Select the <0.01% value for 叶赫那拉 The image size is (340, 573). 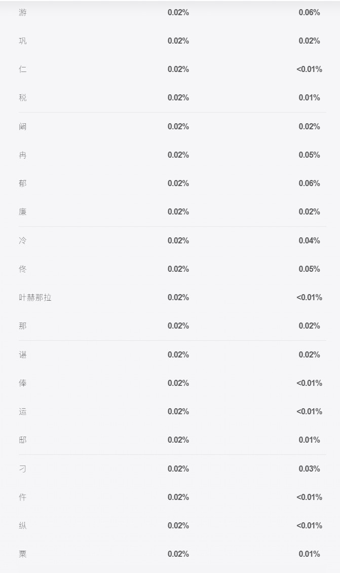click(309, 298)
